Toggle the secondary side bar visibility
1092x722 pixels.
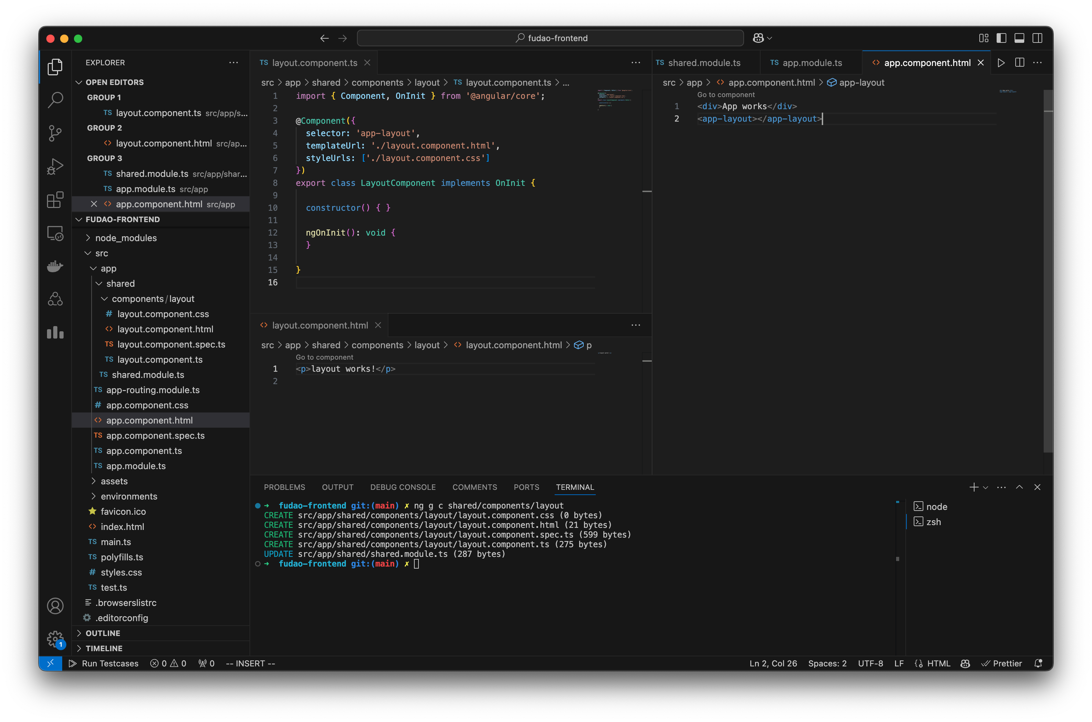1037,38
